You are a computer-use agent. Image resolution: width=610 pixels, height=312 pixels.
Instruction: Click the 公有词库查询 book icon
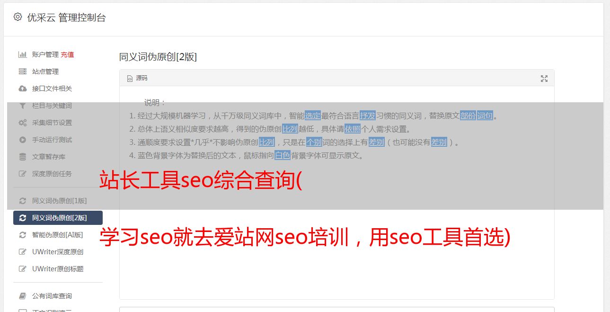pyautogui.click(x=22, y=296)
